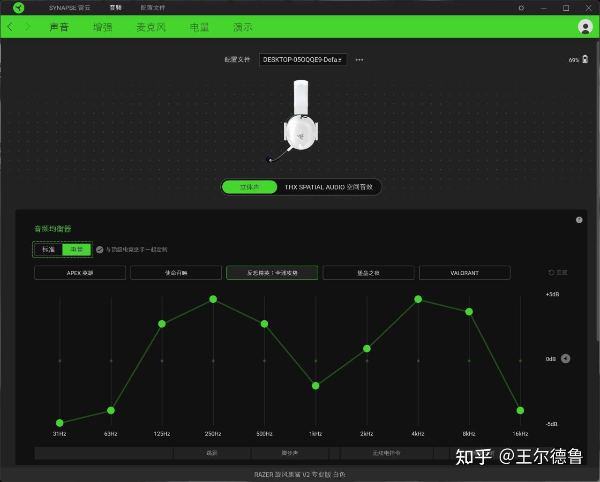This screenshot has width=600, height=482.
Task: Click the 31Hz equalizer slider handle
Action: [x=60, y=423]
